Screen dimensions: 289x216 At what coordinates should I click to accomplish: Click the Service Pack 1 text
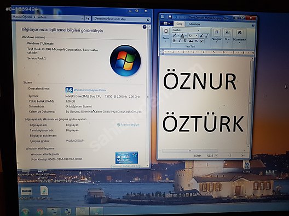point(37,58)
